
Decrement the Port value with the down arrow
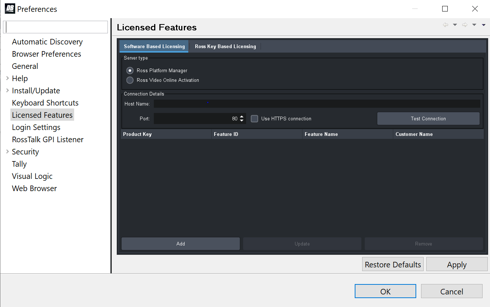241,121
